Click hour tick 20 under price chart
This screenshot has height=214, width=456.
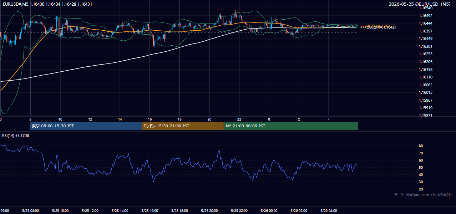[x=209, y=119]
